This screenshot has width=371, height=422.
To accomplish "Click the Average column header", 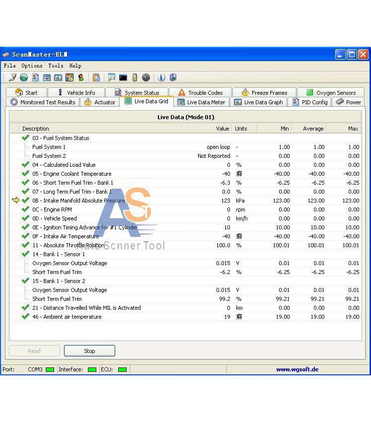I will (309, 129).
